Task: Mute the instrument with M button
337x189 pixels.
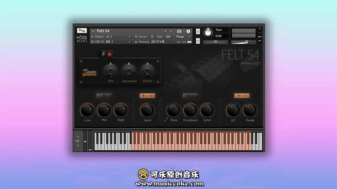Action: [198, 41]
